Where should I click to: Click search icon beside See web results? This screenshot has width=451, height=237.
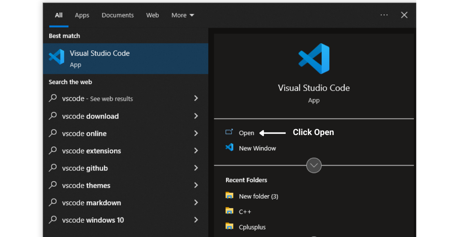(53, 98)
